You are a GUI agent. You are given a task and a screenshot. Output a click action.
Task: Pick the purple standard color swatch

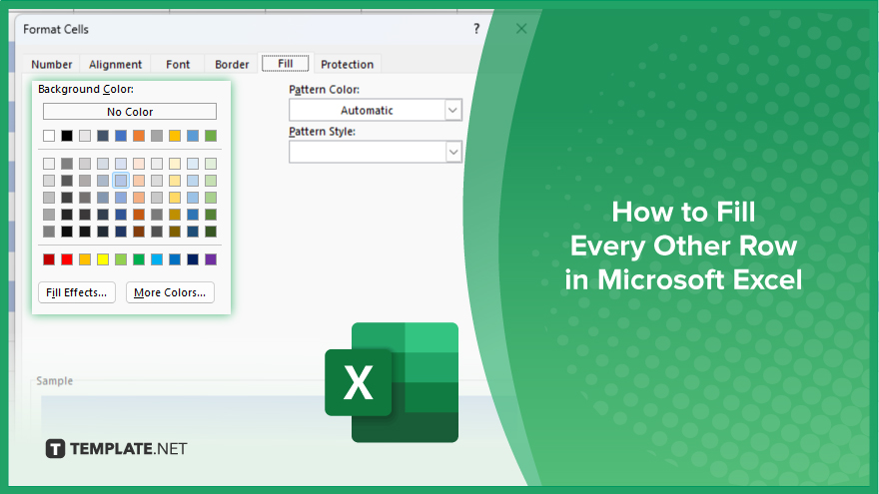pos(210,259)
